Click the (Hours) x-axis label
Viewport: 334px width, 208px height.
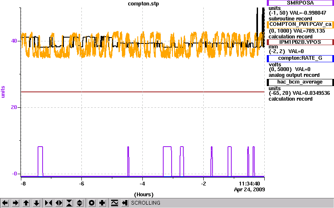pos(144,195)
